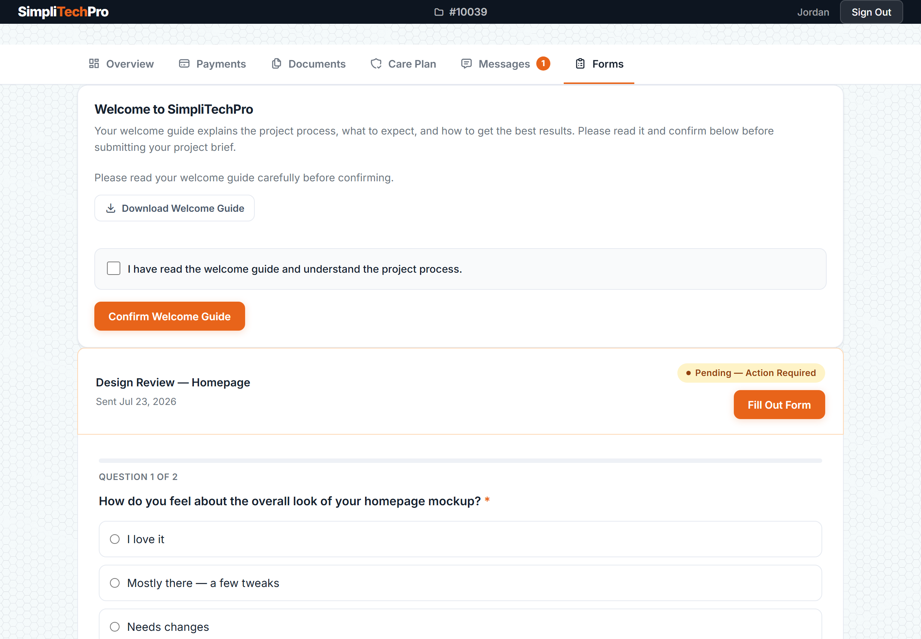
Task: Go to the Documents tab
Action: point(308,64)
